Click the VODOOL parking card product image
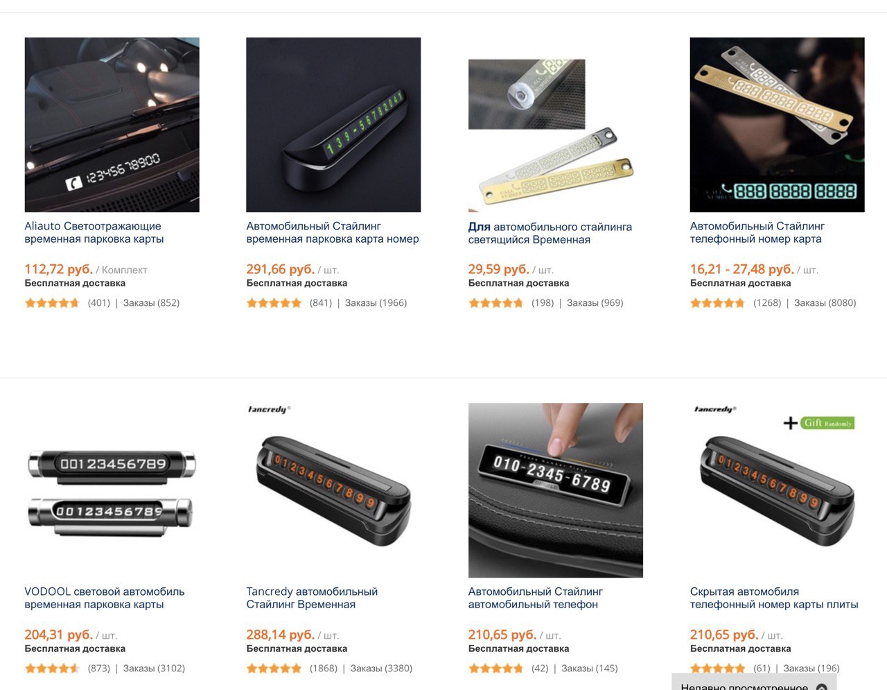 point(112,490)
